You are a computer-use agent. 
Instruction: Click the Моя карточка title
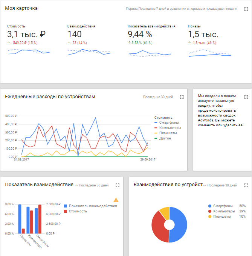(21, 8)
